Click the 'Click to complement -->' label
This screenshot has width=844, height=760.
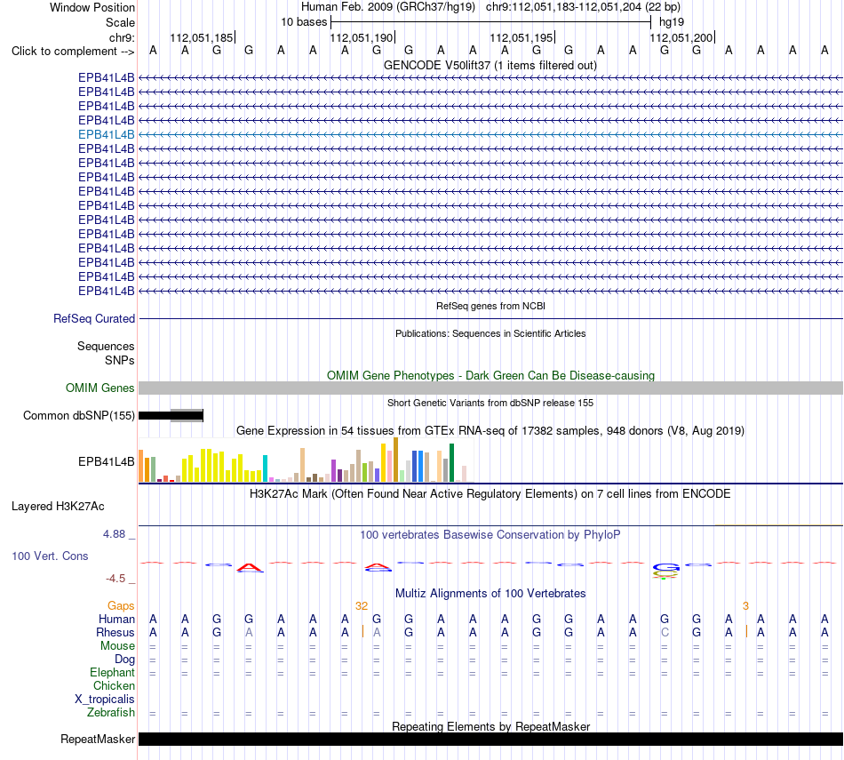pyautogui.click(x=73, y=52)
